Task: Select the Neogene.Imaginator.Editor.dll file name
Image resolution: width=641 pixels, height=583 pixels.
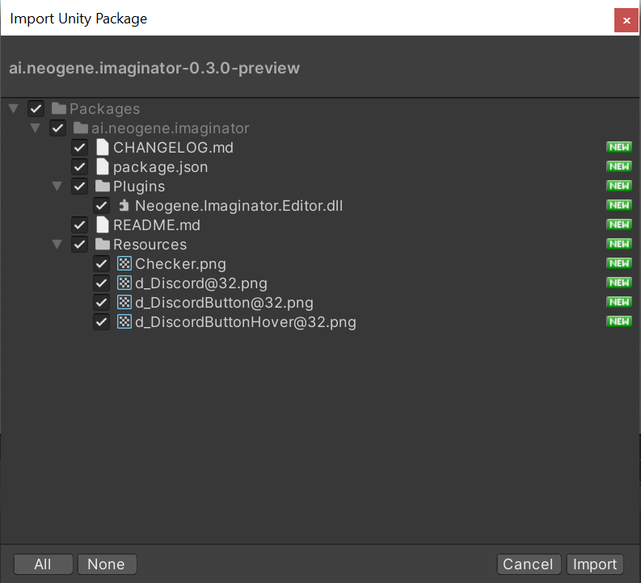Action: tap(239, 206)
